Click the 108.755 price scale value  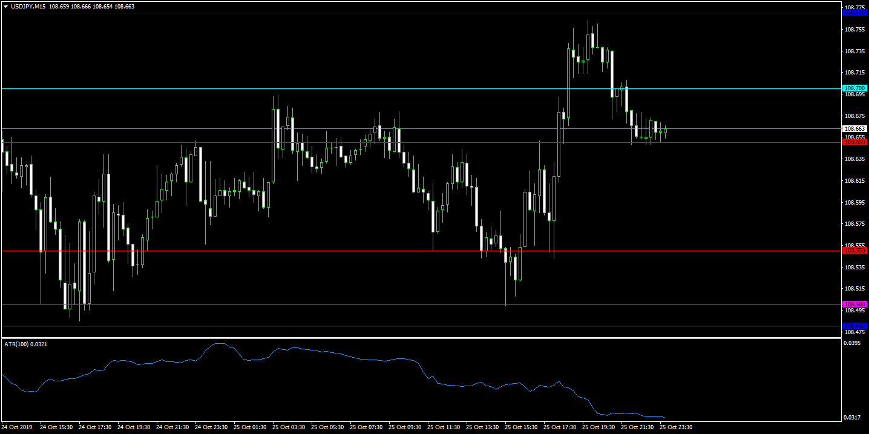click(854, 30)
